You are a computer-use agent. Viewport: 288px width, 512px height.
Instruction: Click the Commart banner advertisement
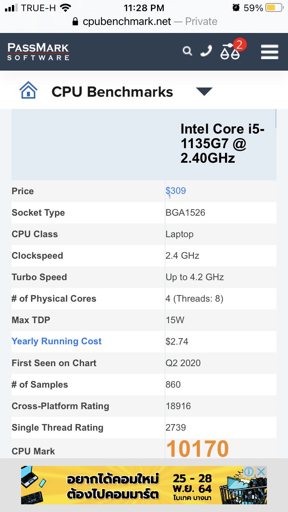click(144, 485)
